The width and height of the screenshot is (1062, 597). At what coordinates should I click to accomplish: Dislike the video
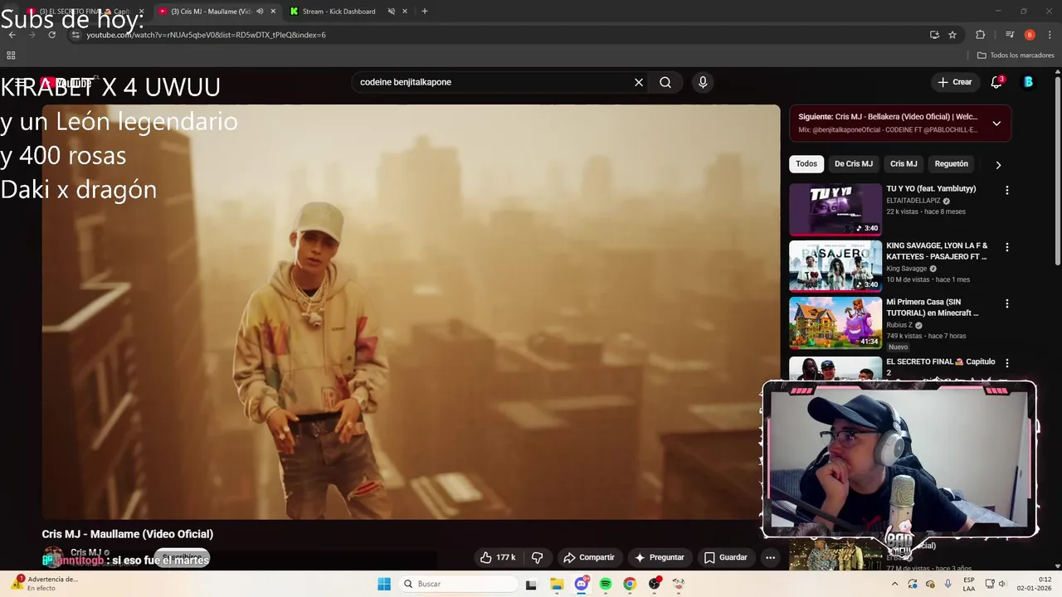point(537,558)
